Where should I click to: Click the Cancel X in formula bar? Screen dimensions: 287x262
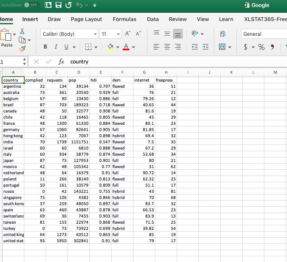point(36,62)
